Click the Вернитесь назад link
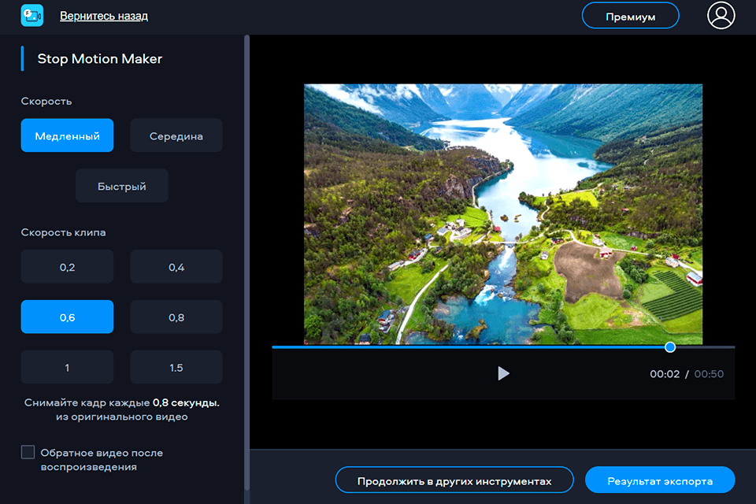The width and height of the screenshot is (756, 504). click(x=104, y=16)
